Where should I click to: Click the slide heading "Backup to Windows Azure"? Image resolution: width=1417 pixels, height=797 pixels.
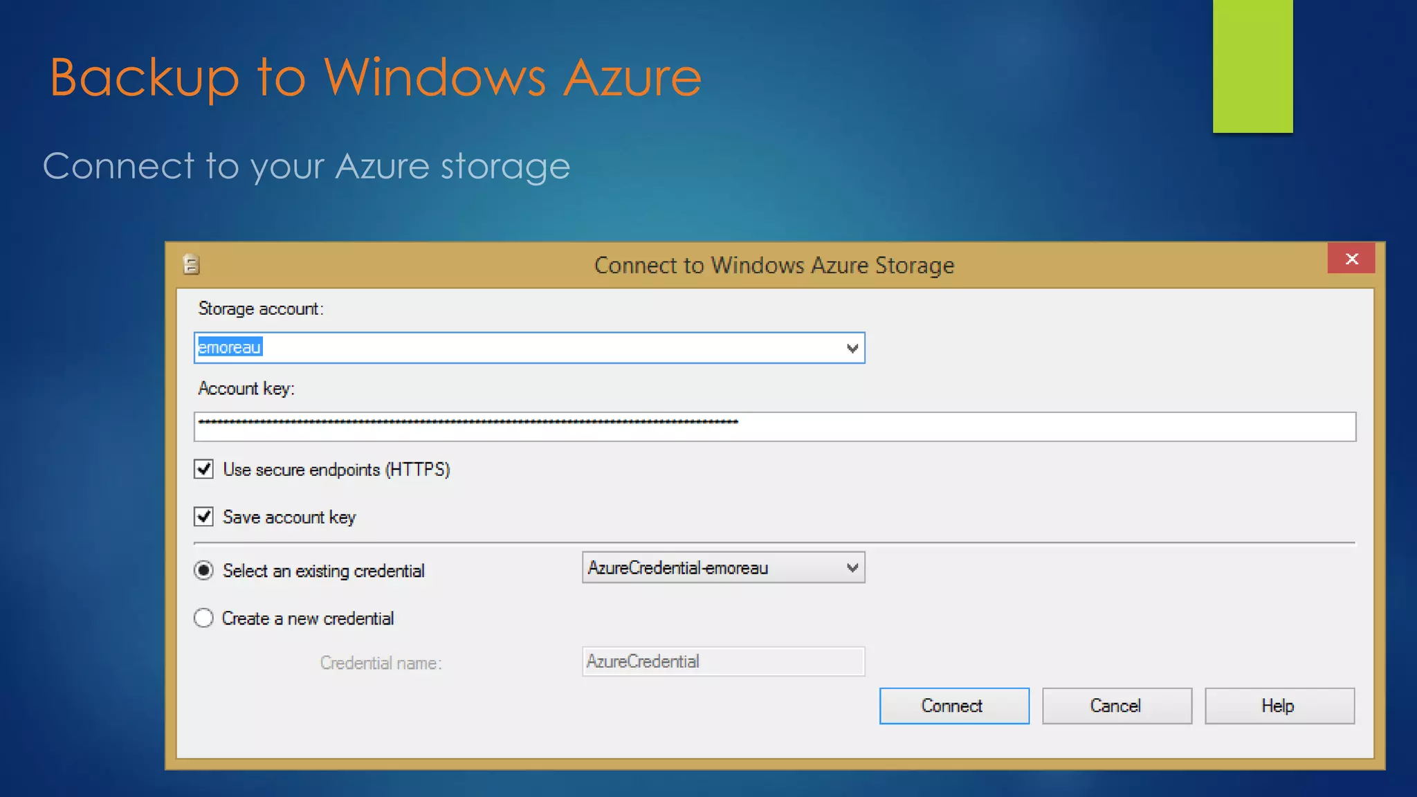[x=376, y=77]
